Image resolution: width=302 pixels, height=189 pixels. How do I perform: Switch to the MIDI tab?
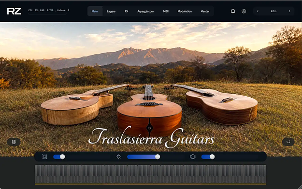[x=166, y=11]
